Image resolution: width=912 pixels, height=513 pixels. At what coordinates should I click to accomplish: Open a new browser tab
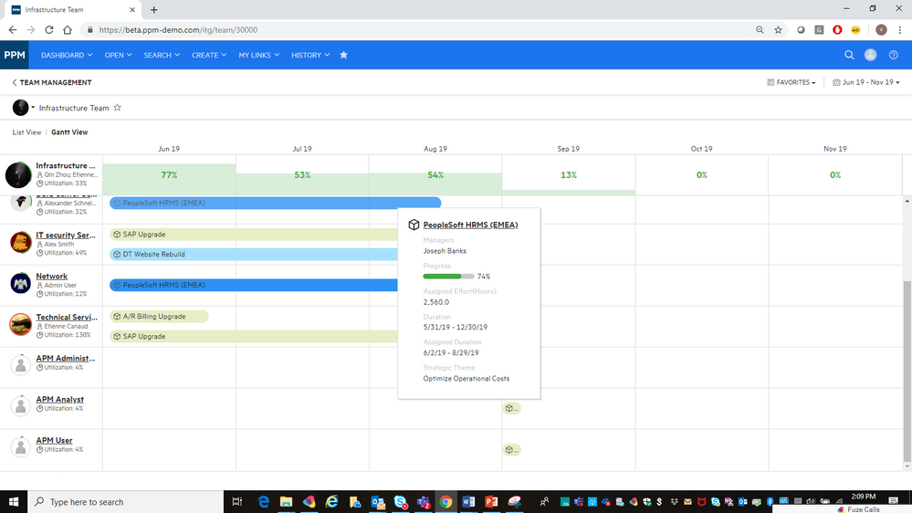[x=153, y=10]
